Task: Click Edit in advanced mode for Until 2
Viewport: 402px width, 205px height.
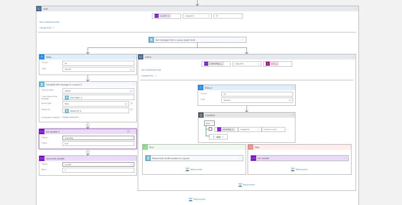Action: pyautogui.click(x=151, y=70)
